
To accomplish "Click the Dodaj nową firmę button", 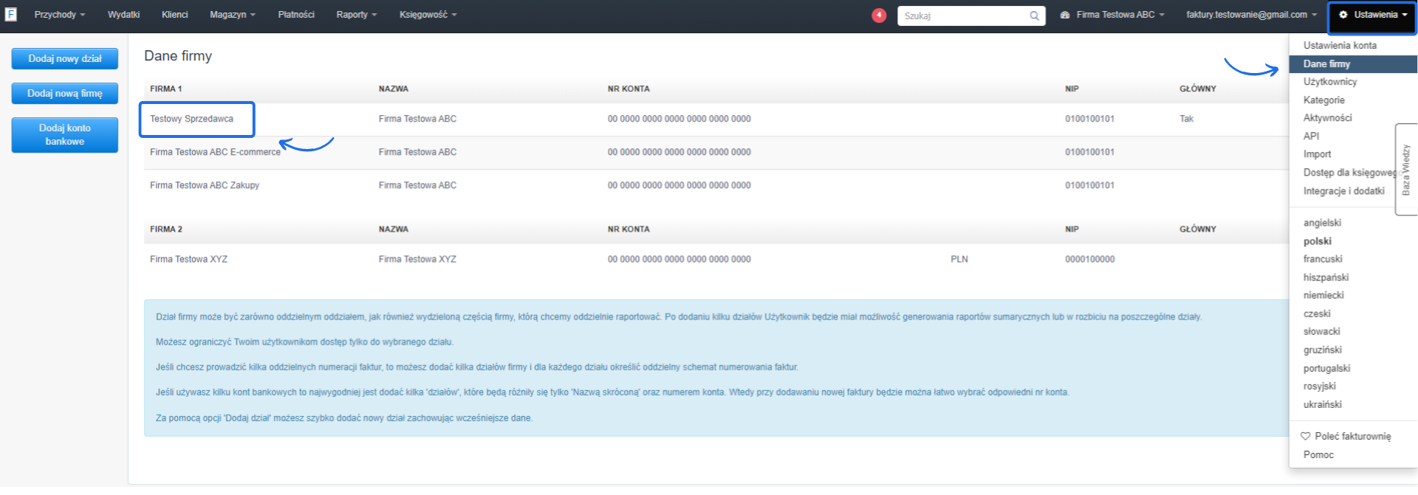I will (x=65, y=94).
